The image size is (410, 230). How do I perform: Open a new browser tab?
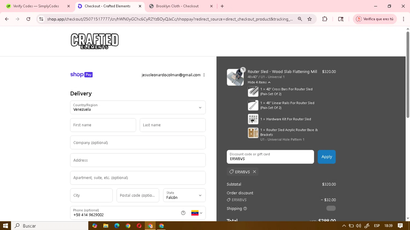coord(222,6)
